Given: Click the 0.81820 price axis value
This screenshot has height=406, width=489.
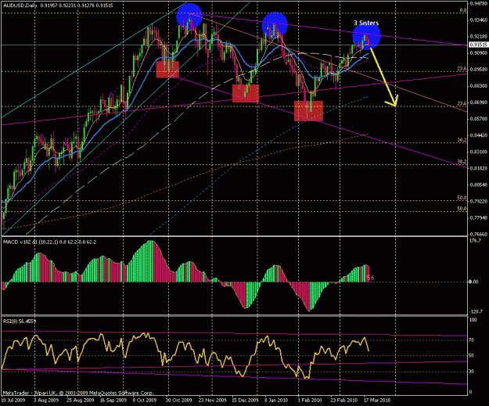Looking at the screenshot, I should tap(479, 168).
